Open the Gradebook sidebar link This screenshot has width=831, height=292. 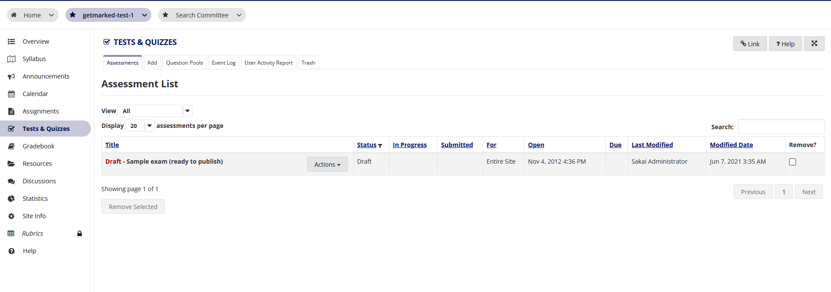[38, 146]
